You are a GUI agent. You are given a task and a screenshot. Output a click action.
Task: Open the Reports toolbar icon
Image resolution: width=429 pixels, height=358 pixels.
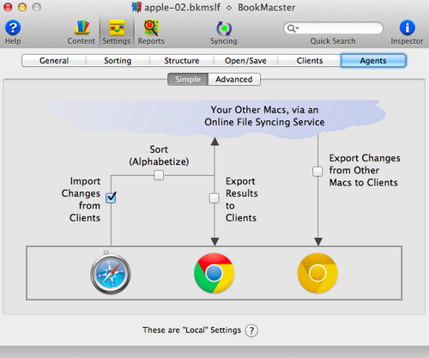pos(151,28)
